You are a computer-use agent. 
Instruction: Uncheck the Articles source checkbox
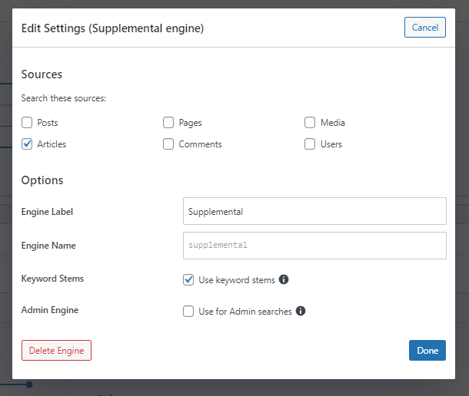27,144
